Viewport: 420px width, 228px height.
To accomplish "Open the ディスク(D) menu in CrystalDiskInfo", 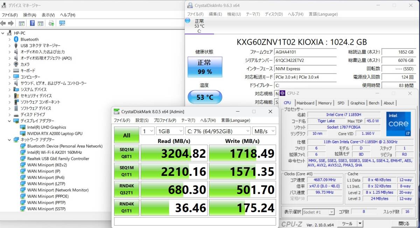I will point(274,14).
